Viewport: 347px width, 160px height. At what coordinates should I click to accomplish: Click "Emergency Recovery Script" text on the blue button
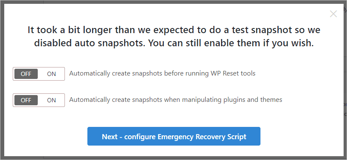point(202,137)
